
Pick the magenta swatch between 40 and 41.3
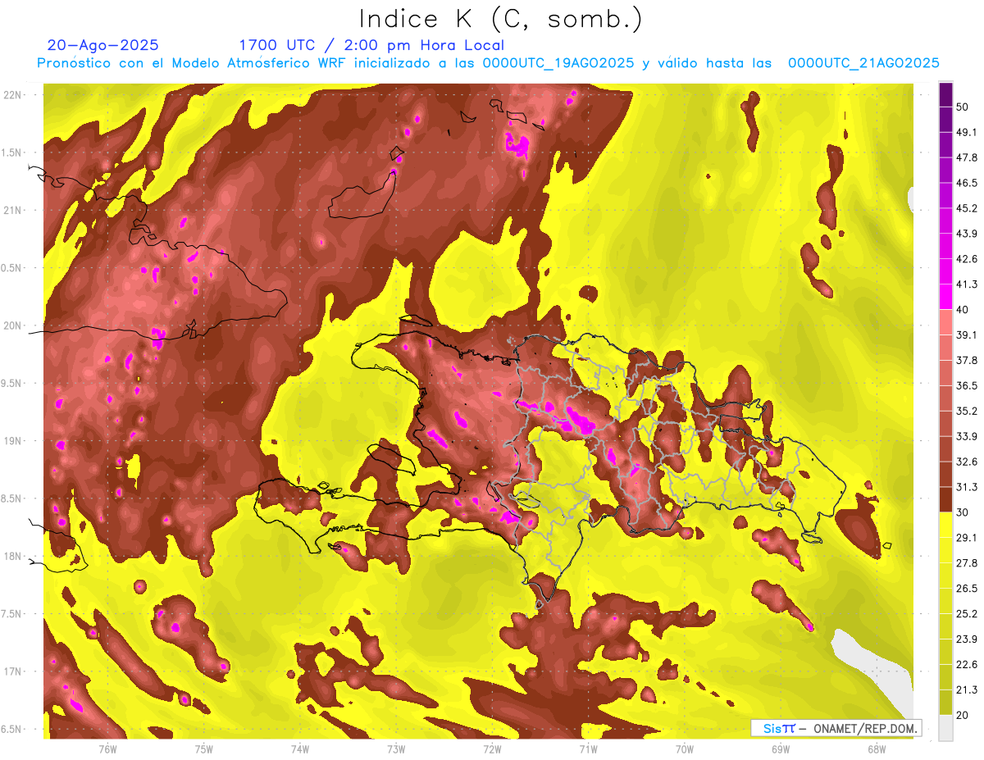tap(945, 297)
